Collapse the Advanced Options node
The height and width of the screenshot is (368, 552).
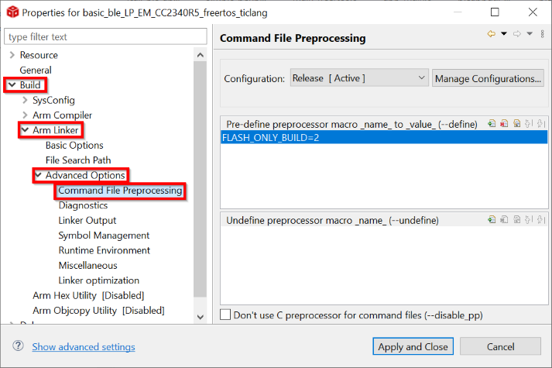point(38,175)
